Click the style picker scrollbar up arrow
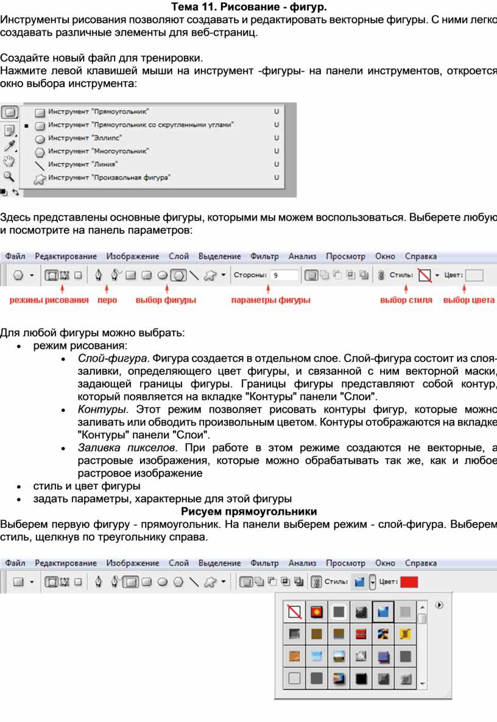Image resolution: width=497 pixels, height=722 pixels. [x=422, y=607]
